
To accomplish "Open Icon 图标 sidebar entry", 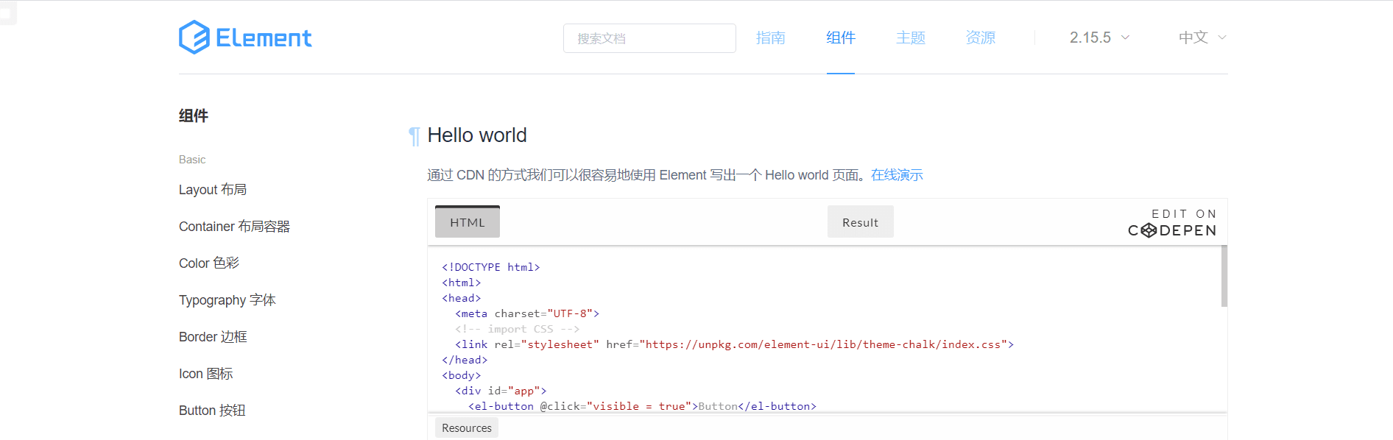I will pyautogui.click(x=205, y=374).
